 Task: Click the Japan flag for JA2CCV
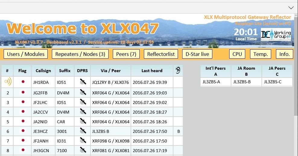click(x=23, y=112)
